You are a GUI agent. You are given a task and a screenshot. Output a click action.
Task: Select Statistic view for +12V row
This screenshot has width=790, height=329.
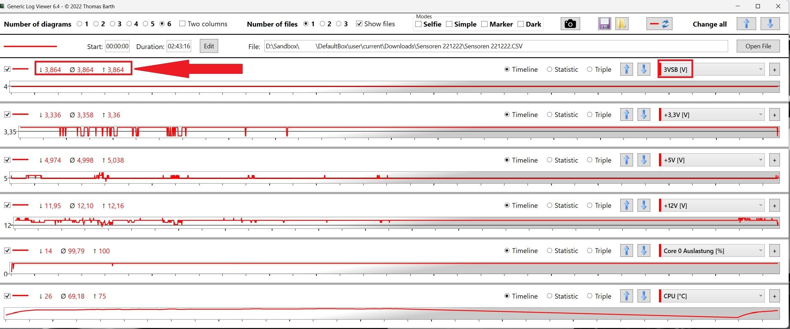coord(549,205)
